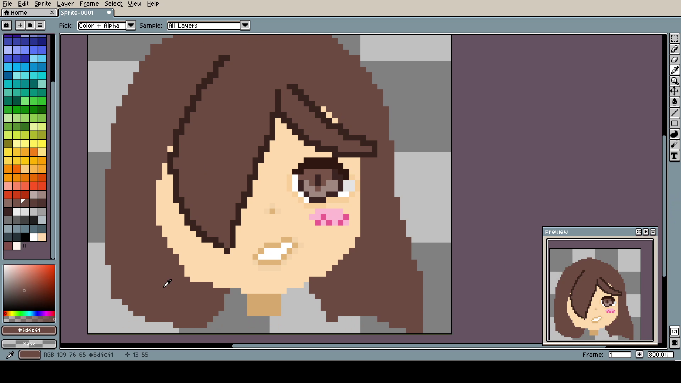Switch to the Home tab
681x383 pixels.
point(28,12)
